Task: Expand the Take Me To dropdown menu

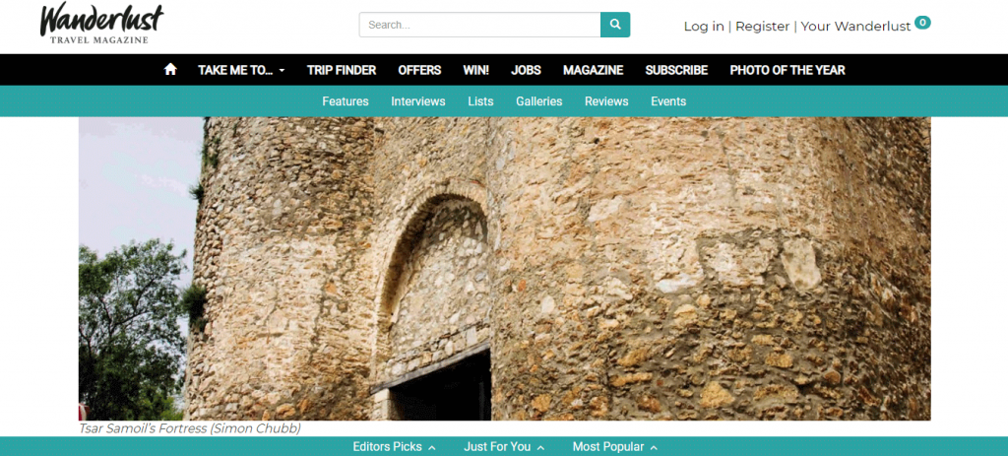Action: click(241, 70)
